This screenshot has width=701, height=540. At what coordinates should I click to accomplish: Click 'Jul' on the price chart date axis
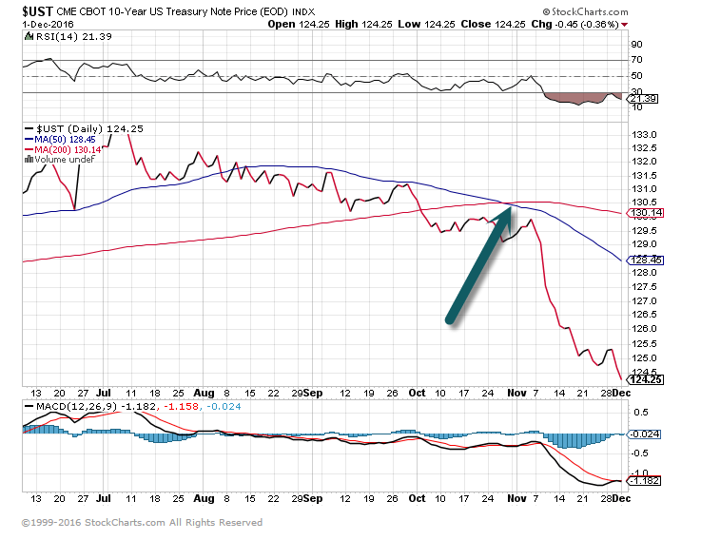coord(104,393)
